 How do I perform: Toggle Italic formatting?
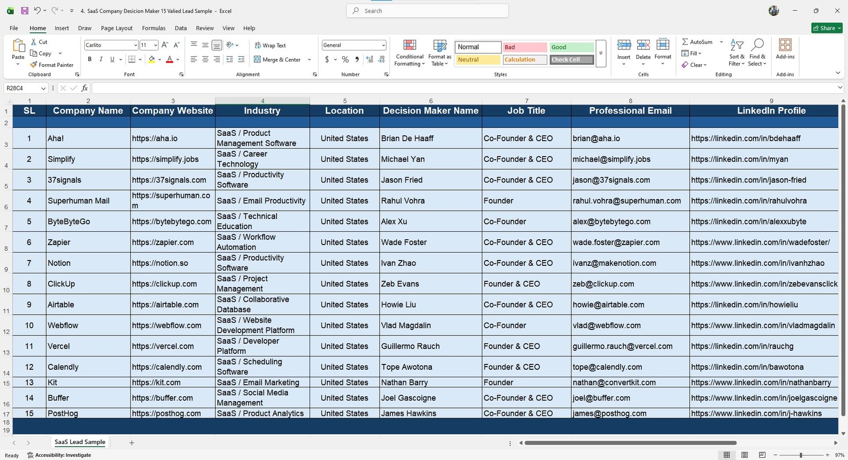click(x=101, y=59)
